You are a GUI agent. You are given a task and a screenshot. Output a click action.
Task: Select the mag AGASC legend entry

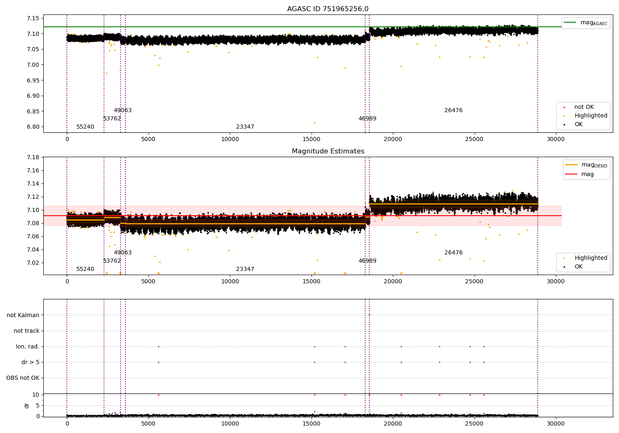[586, 23]
